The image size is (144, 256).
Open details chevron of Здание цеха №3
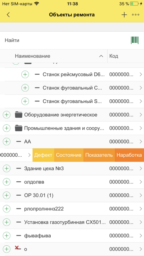pyautogui.click(x=141, y=168)
